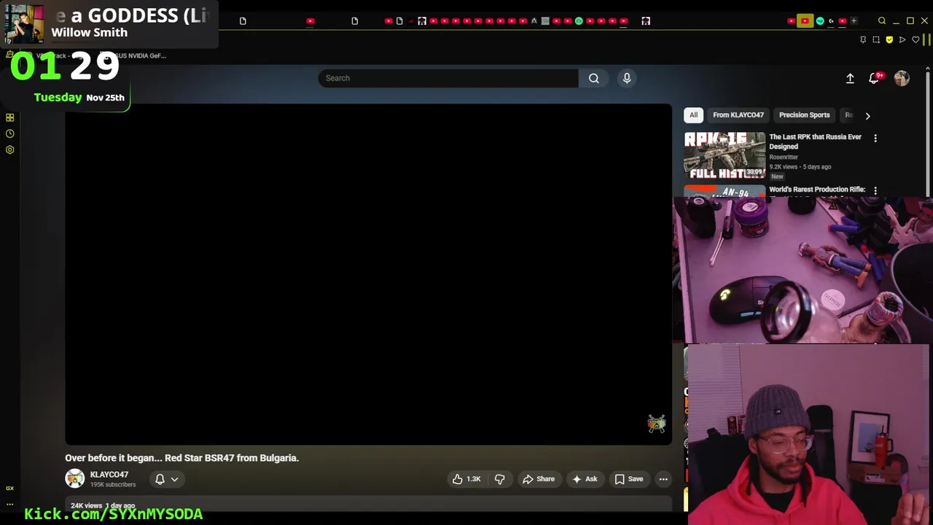Show more filter chips with right arrow
Screen dimensions: 933x525
[x=867, y=115]
